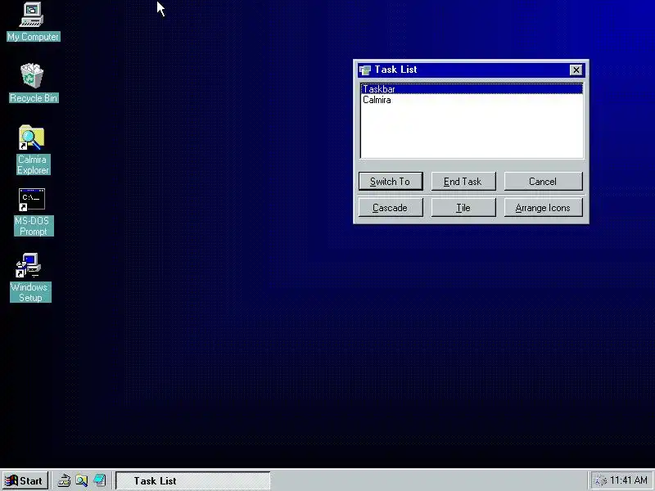Cancel the Task List dialog
655x491 pixels.
coord(543,181)
